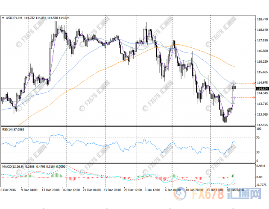Click the current price tag 114.624
This screenshot has width=269, height=209.
(x=262, y=88)
